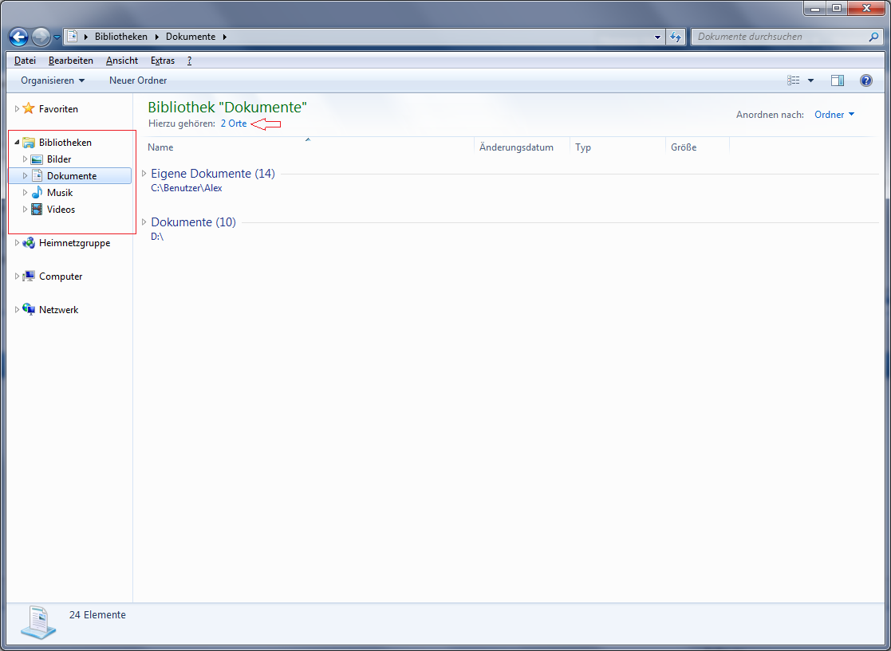Open help with the blue question icon

pyautogui.click(x=866, y=80)
